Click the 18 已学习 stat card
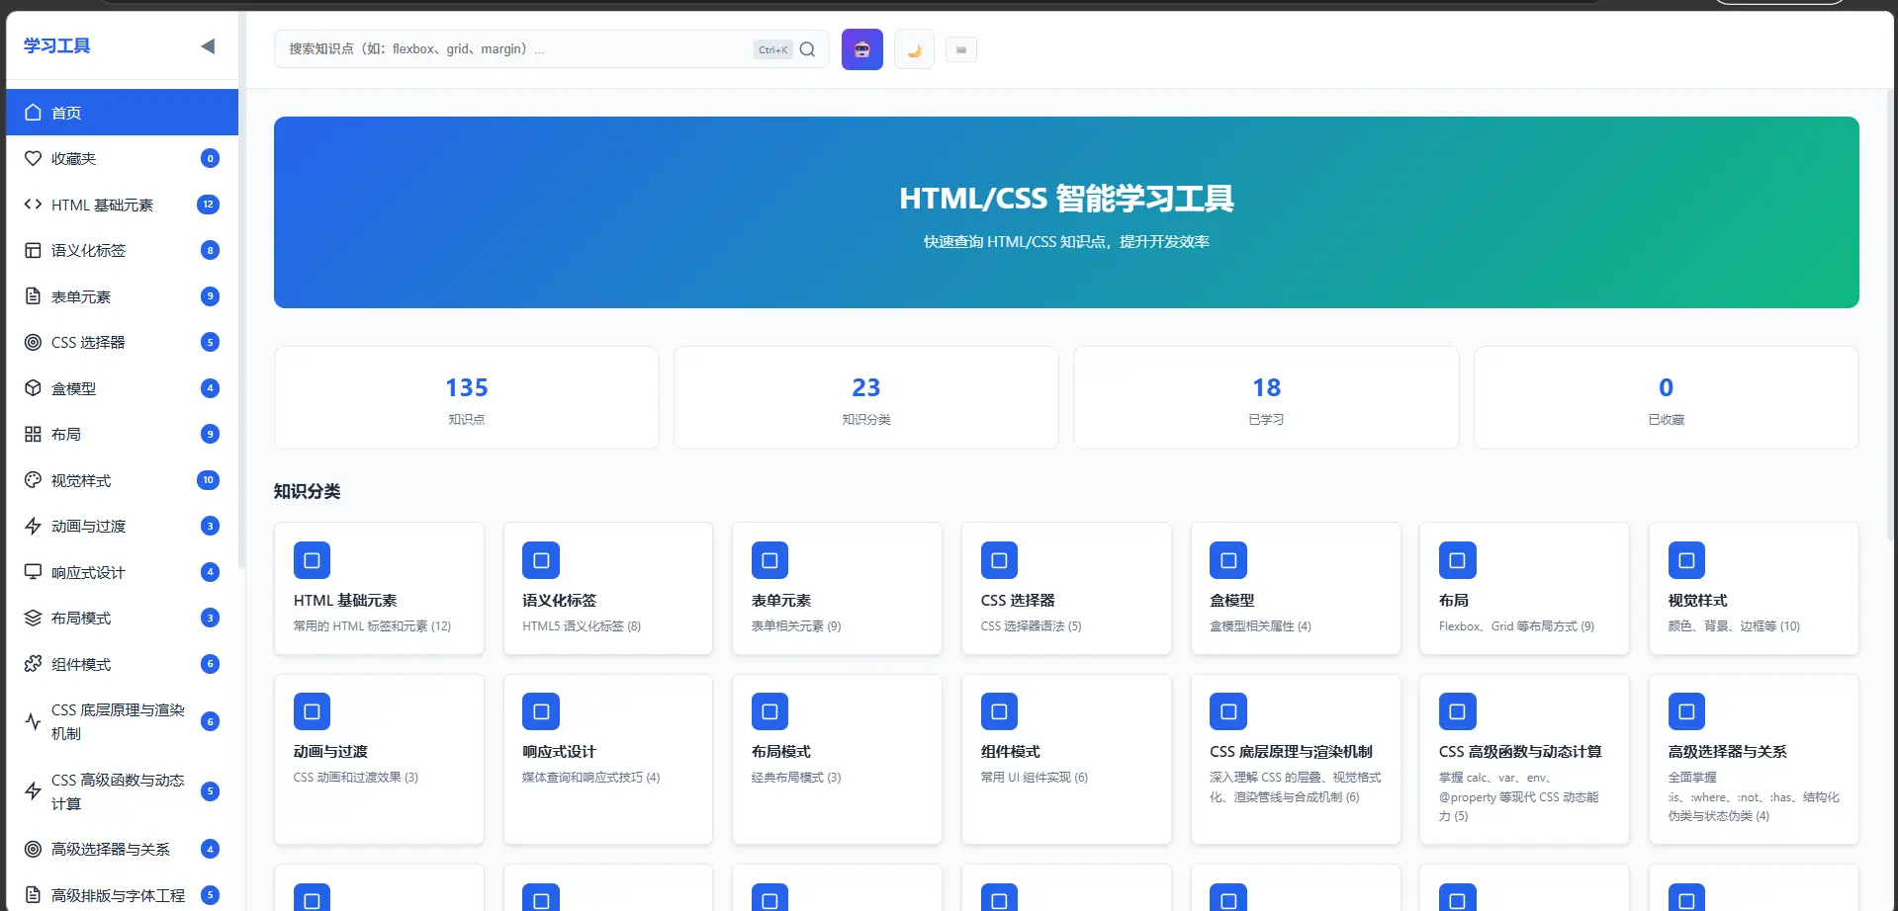Image resolution: width=1898 pixels, height=911 pixels. 1266,398
